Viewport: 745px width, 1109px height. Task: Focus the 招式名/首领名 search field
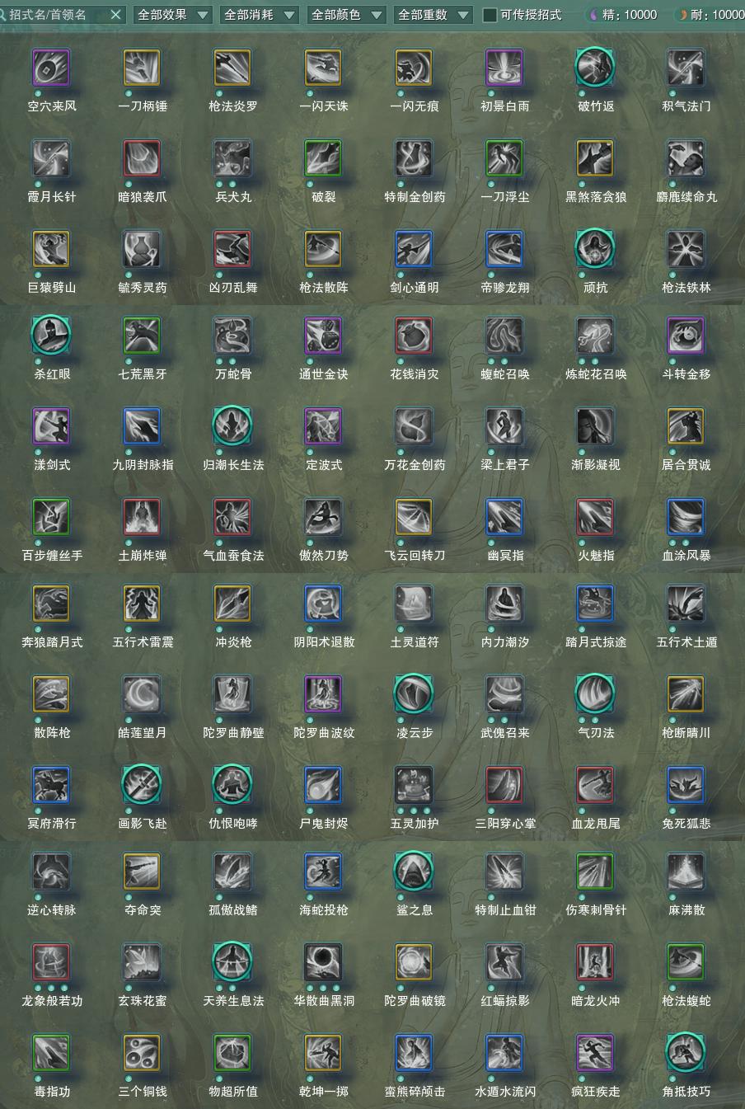click(x=54, y=15)
